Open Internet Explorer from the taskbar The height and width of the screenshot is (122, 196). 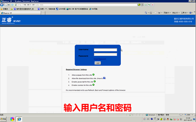tap(19, 119)
